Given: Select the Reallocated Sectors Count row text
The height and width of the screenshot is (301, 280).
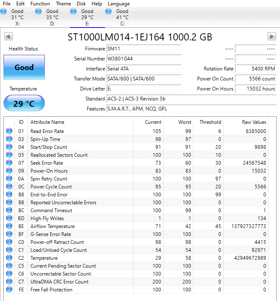Looking at the screenshot, I should 59,155.
